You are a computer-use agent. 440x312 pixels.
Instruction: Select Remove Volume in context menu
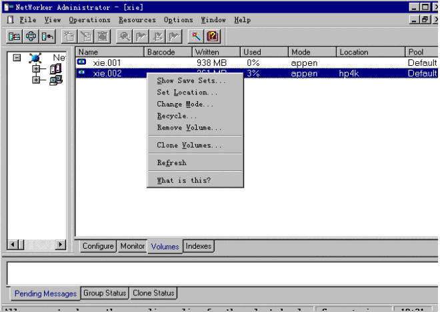click(189, 128)
